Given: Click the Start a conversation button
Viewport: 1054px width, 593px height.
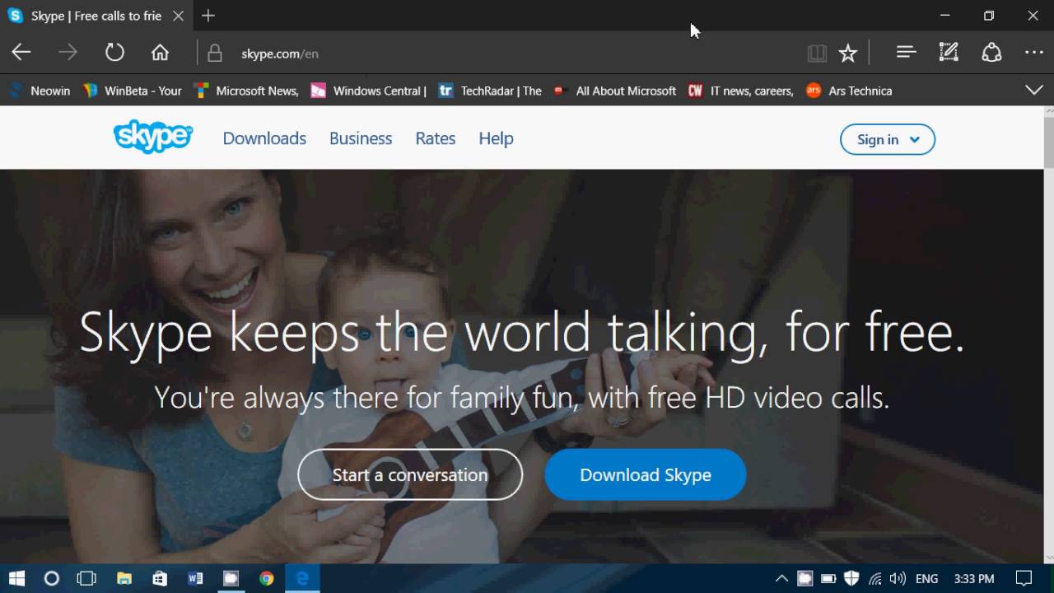Looking at the screenshot, I should (410, 474).
